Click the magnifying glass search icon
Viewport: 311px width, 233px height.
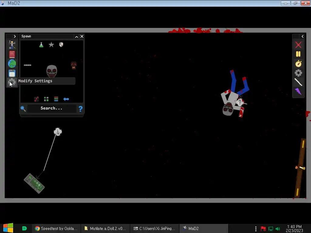pyautogui.click(x=23, y=109)
